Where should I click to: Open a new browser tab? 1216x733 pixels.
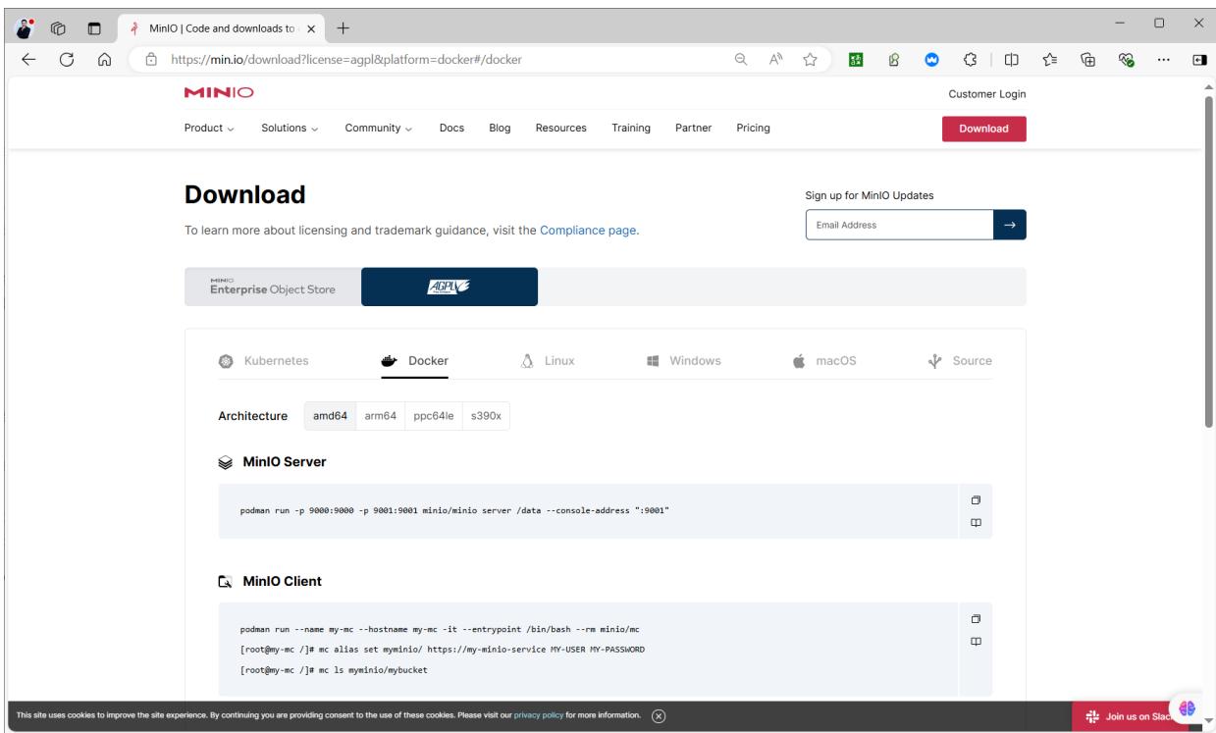click(x=343, y=27)
